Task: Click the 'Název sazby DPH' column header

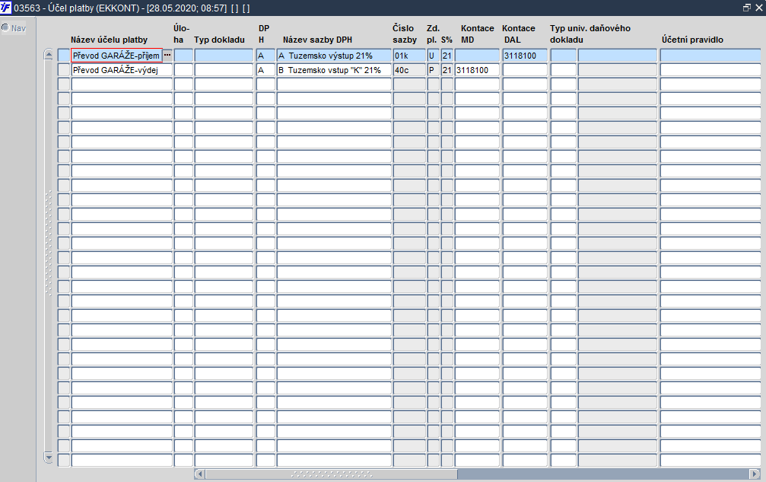Action: click(x=317, y=40)
